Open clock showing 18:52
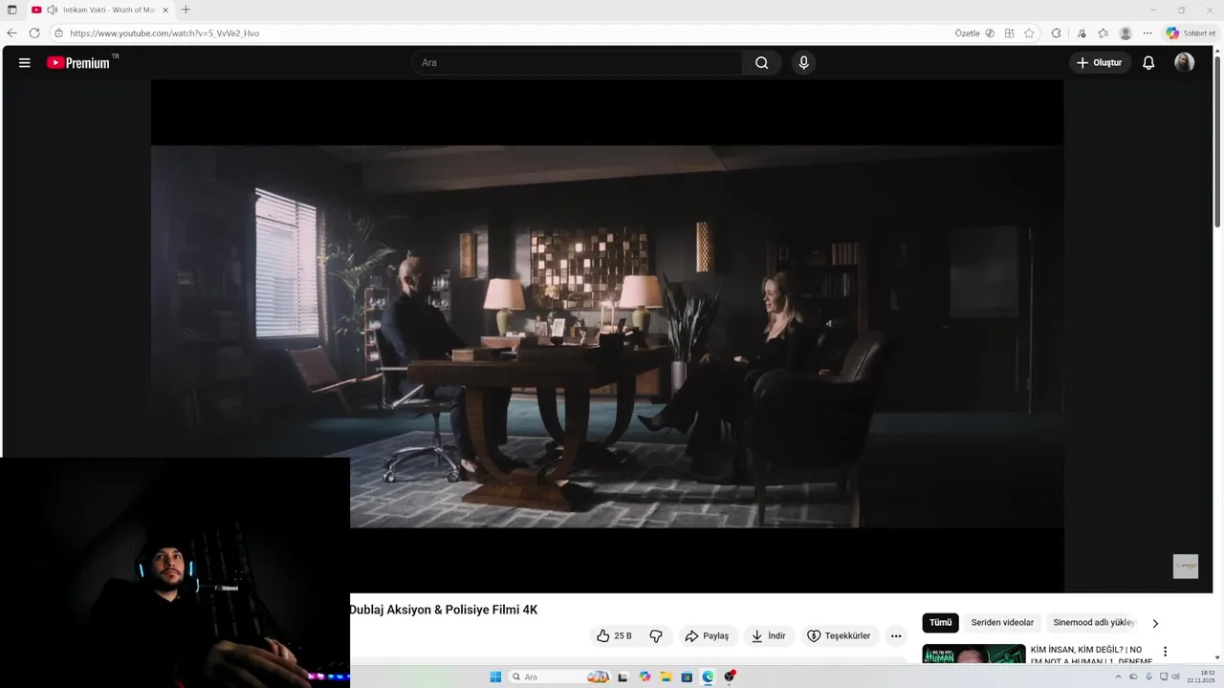Viewport: 1224px width, 688px height. 1202,677
